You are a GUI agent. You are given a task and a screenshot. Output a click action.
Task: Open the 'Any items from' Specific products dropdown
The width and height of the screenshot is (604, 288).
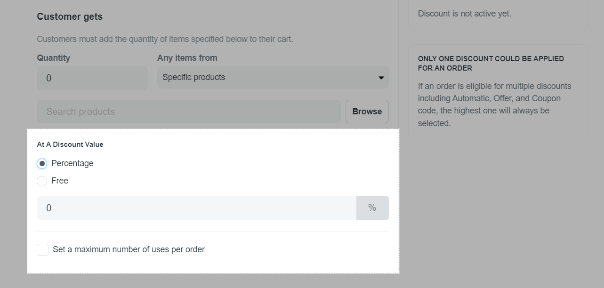point(273,78)
